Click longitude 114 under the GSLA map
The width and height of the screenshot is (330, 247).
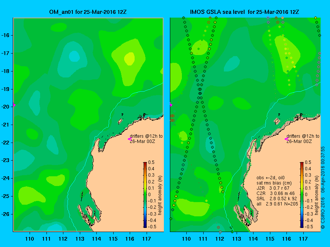click(253, 239)
